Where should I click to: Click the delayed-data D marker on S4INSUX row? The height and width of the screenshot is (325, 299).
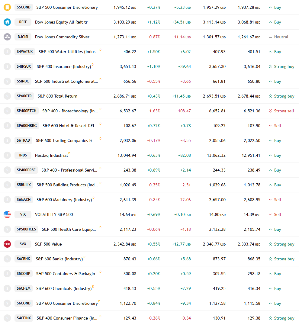93,64
